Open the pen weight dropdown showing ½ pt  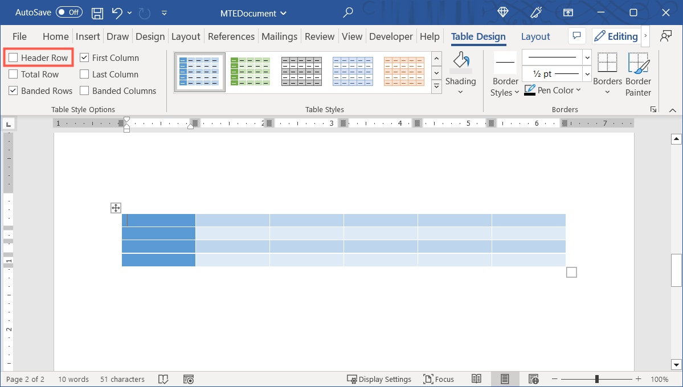coord(587,73)
